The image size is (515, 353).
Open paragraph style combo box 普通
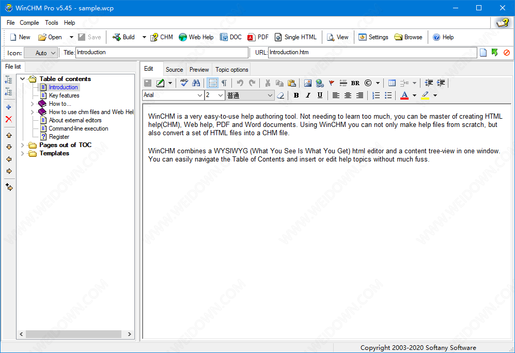click(249, 95)
